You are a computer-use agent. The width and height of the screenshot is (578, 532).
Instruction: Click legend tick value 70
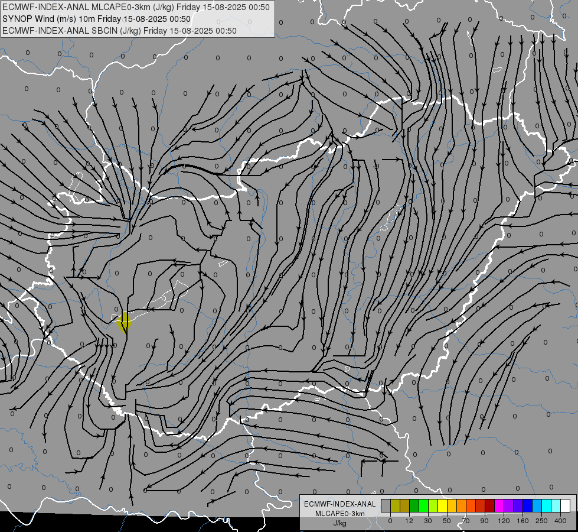click(x=466, y=521)
